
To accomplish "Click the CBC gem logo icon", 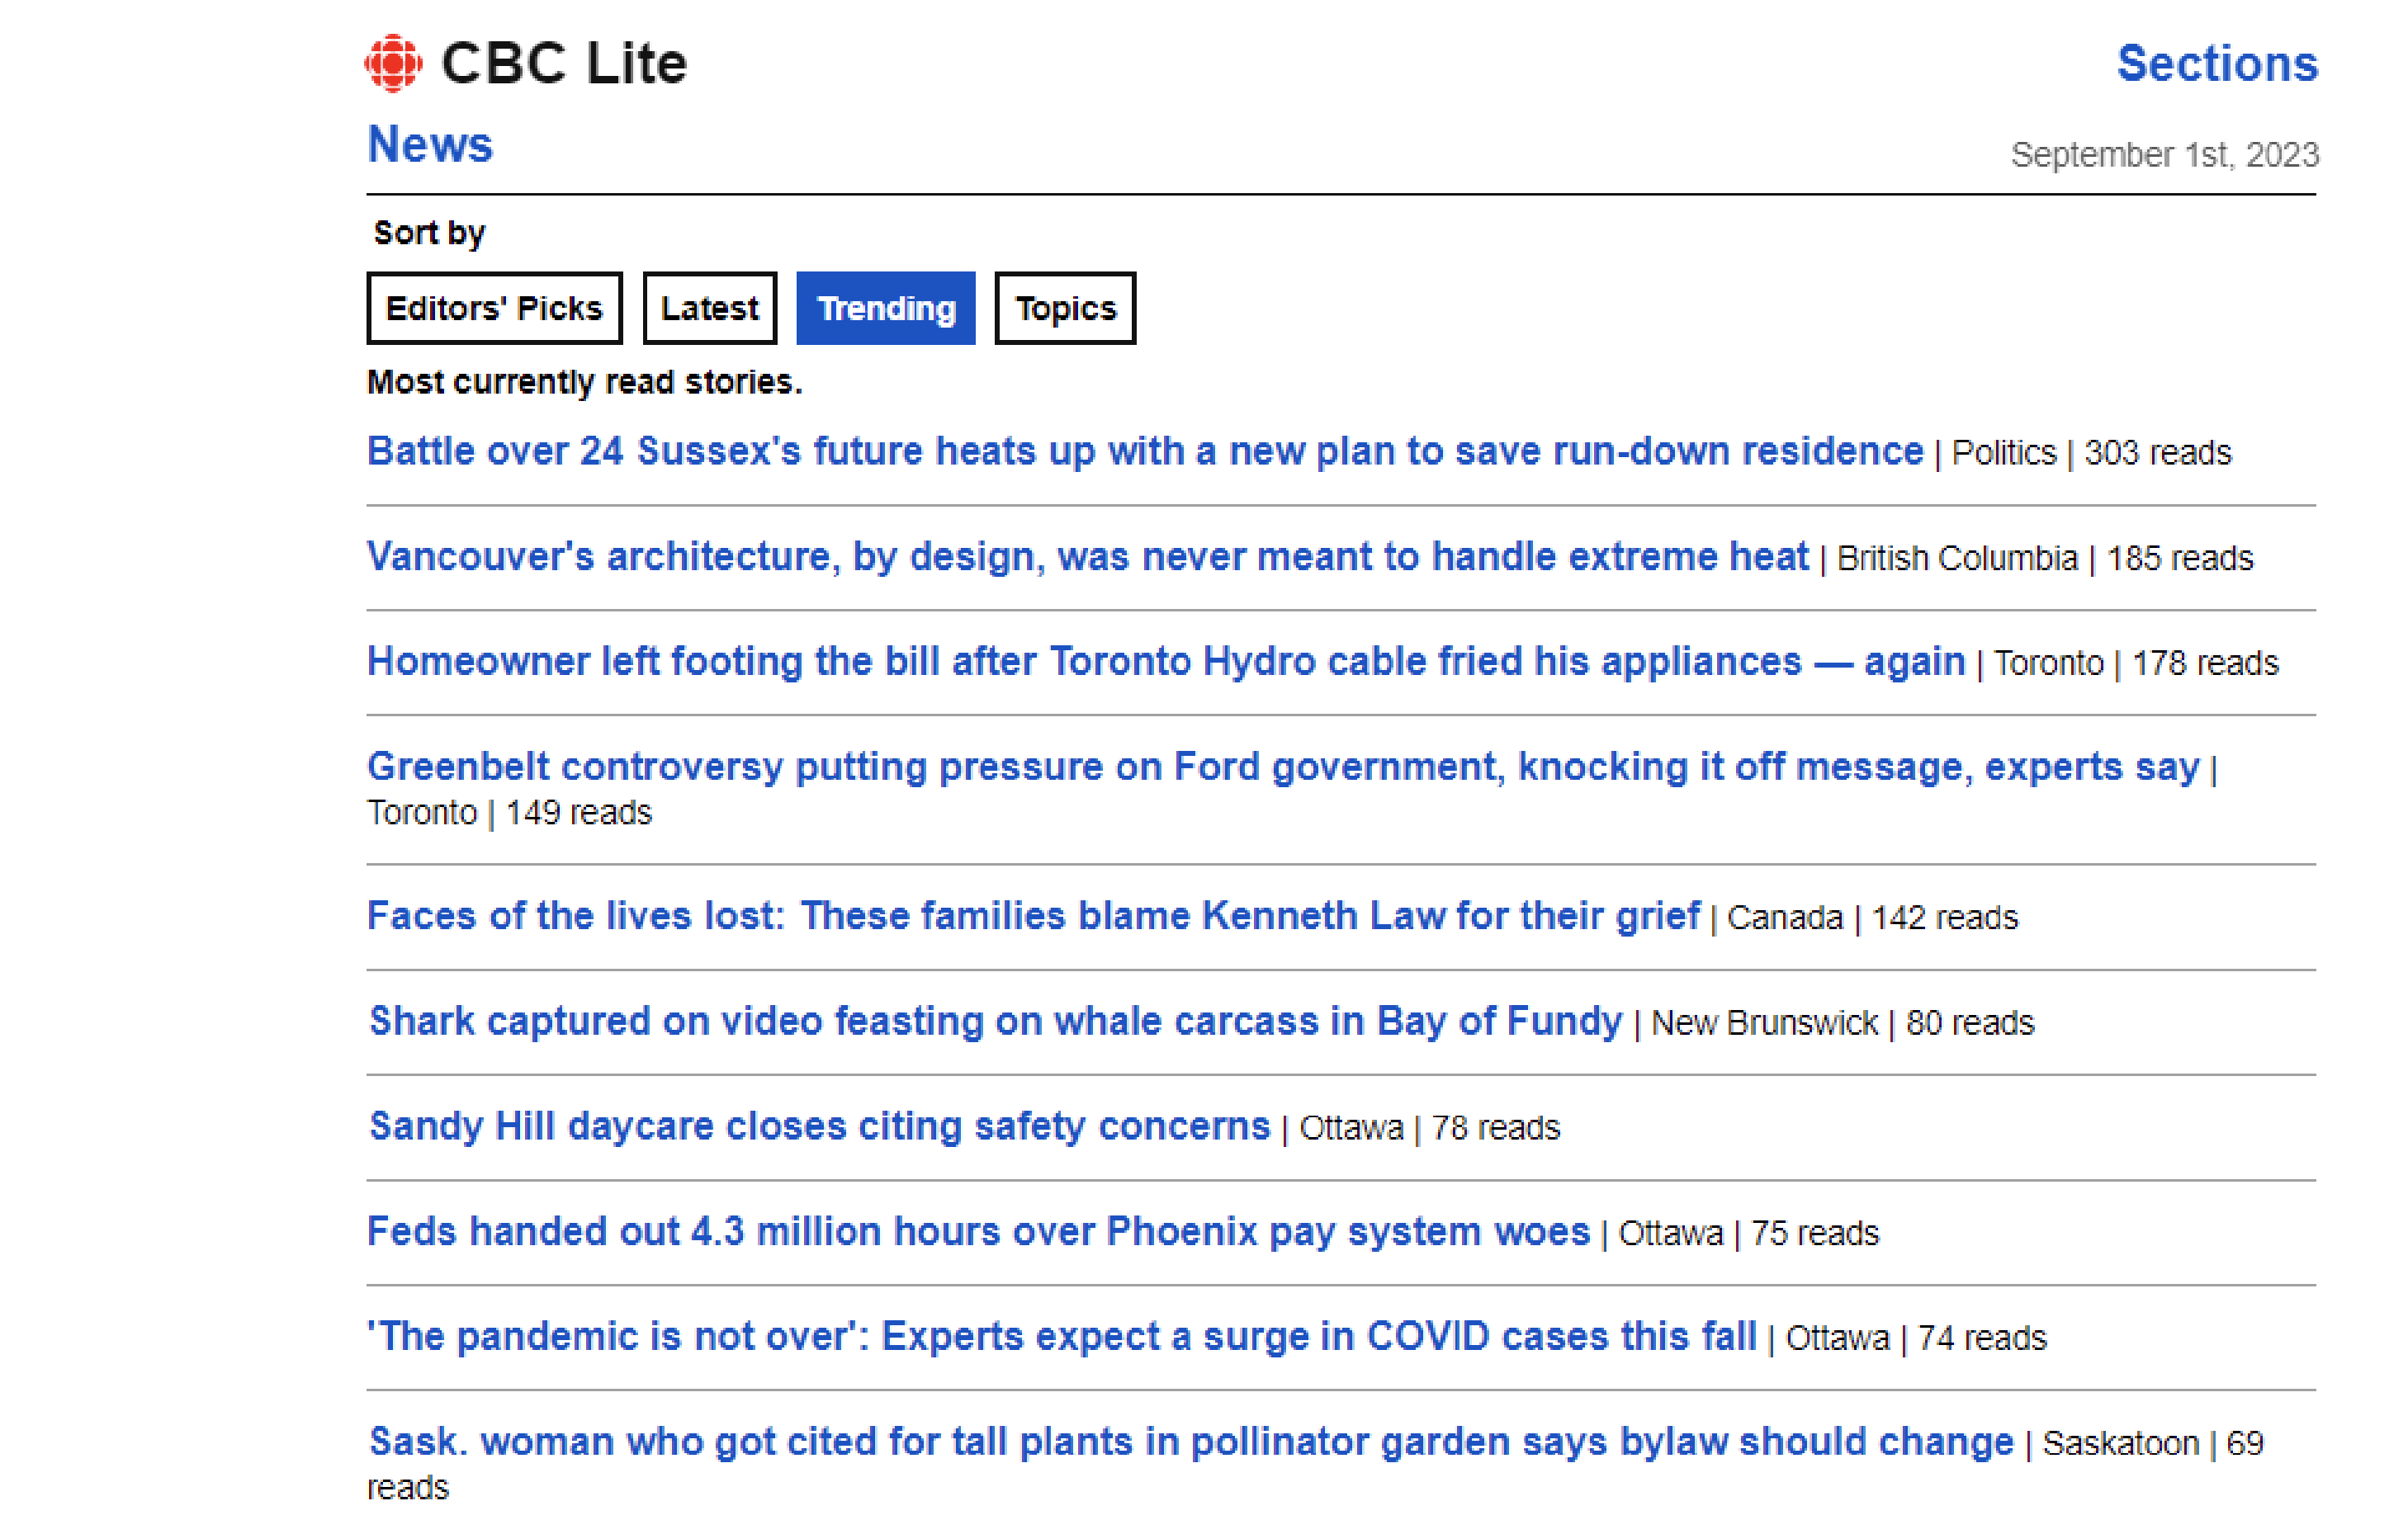I will (393, 64).
